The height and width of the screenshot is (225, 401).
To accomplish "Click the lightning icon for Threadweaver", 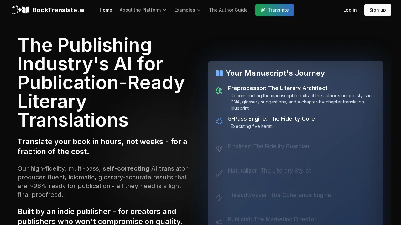I will tap(219, 197).
